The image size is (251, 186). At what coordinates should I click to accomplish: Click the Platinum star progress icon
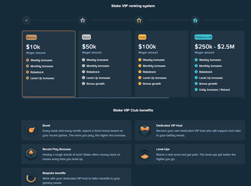[x=195, y=20]
